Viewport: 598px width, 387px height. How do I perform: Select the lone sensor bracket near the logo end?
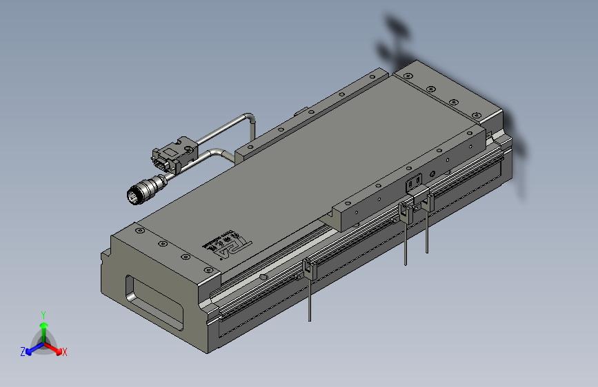(x=309, y=269)
